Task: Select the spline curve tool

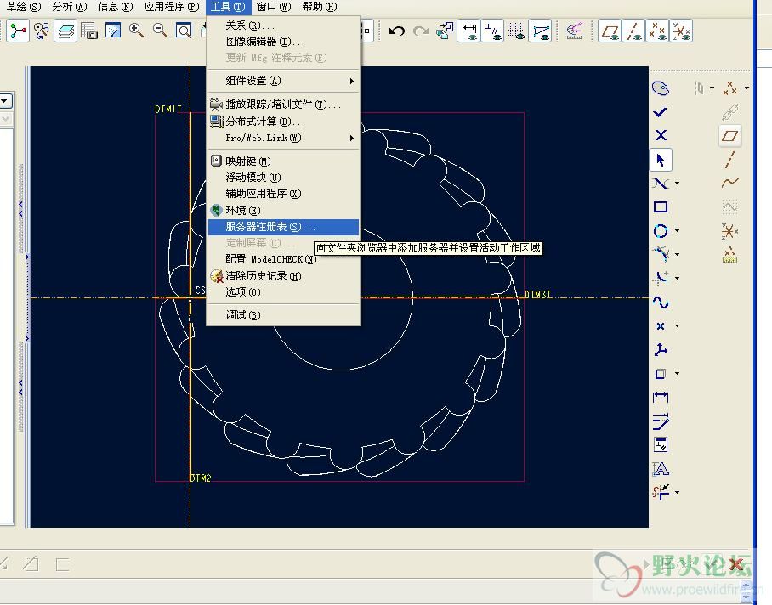Action: 661,302
